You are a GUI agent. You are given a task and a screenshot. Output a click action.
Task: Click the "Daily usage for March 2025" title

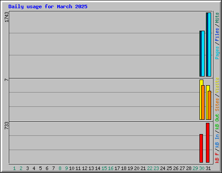click(x=48, y=6)
